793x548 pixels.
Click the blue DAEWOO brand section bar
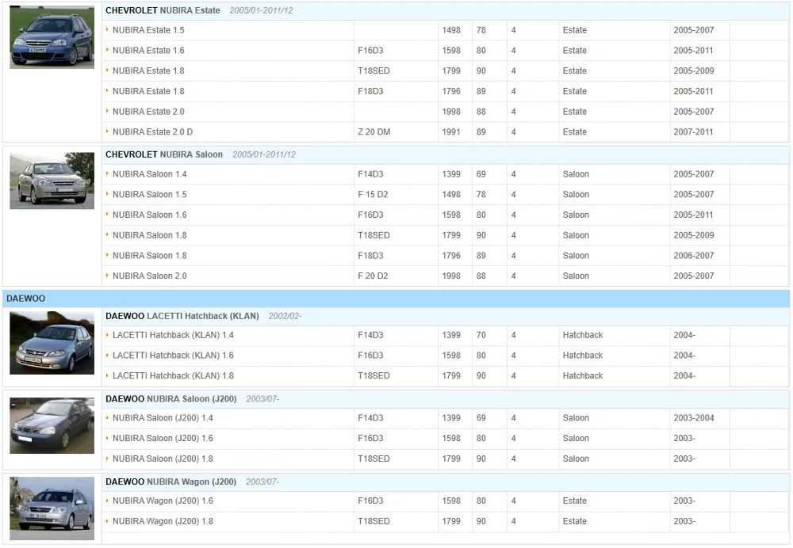(x=396, y=299)
